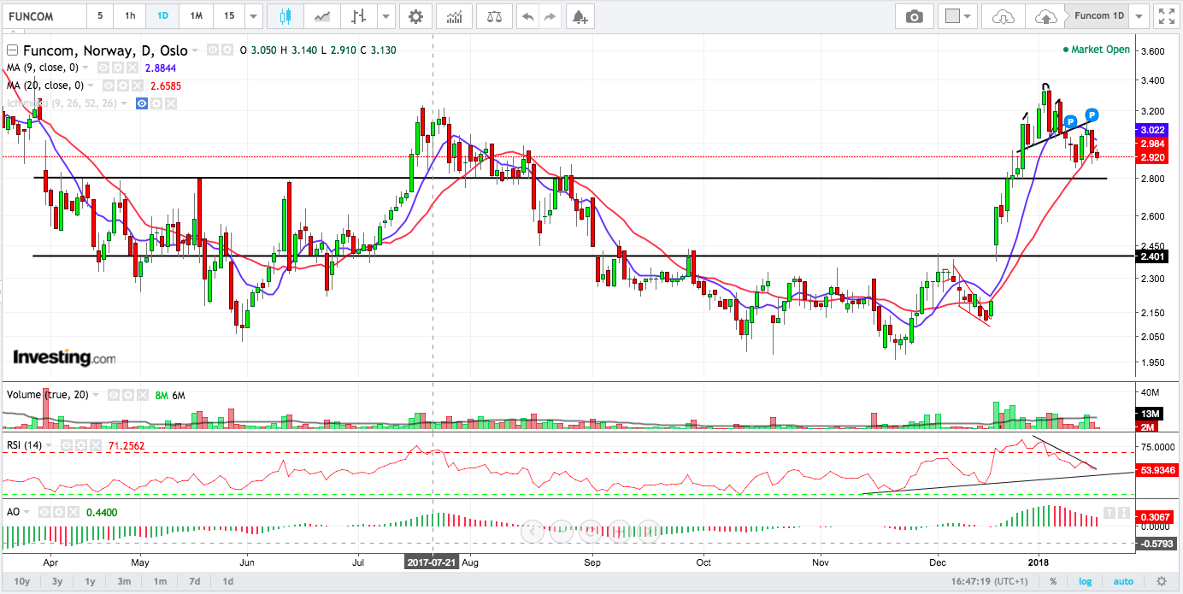
Task: Expand the time interval dropdown arrow
Action: (x=253, y=16)
